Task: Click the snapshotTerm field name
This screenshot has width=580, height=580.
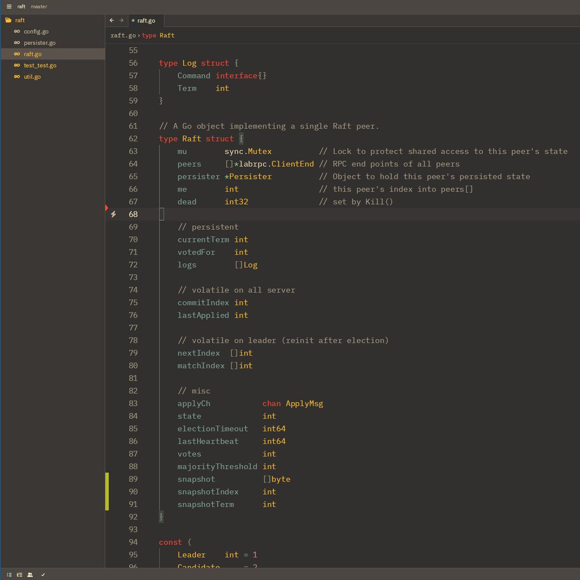Action: (x=206, y=504)
